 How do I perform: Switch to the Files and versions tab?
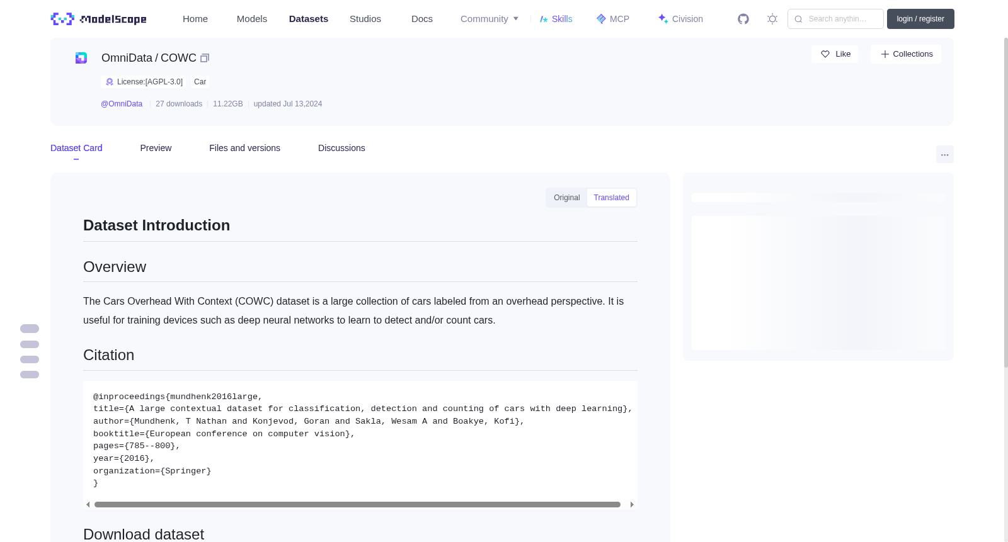(x=244, y=148)
